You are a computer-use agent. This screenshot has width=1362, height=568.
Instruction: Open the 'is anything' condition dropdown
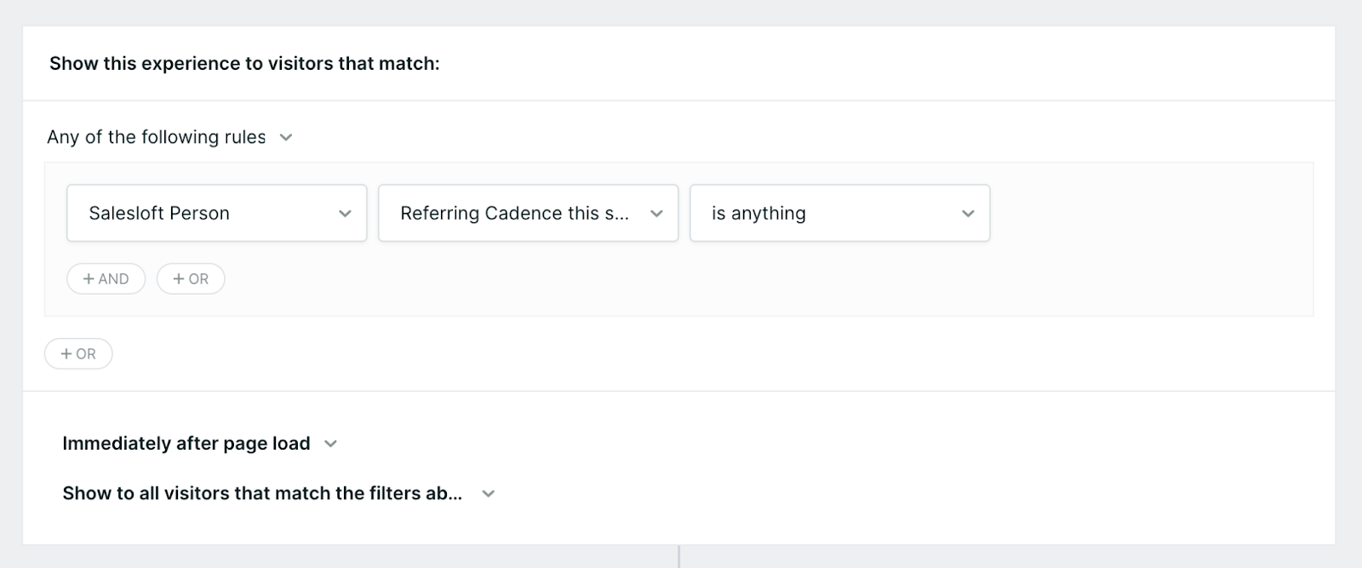pyautogui.click(x=840, y=213)
